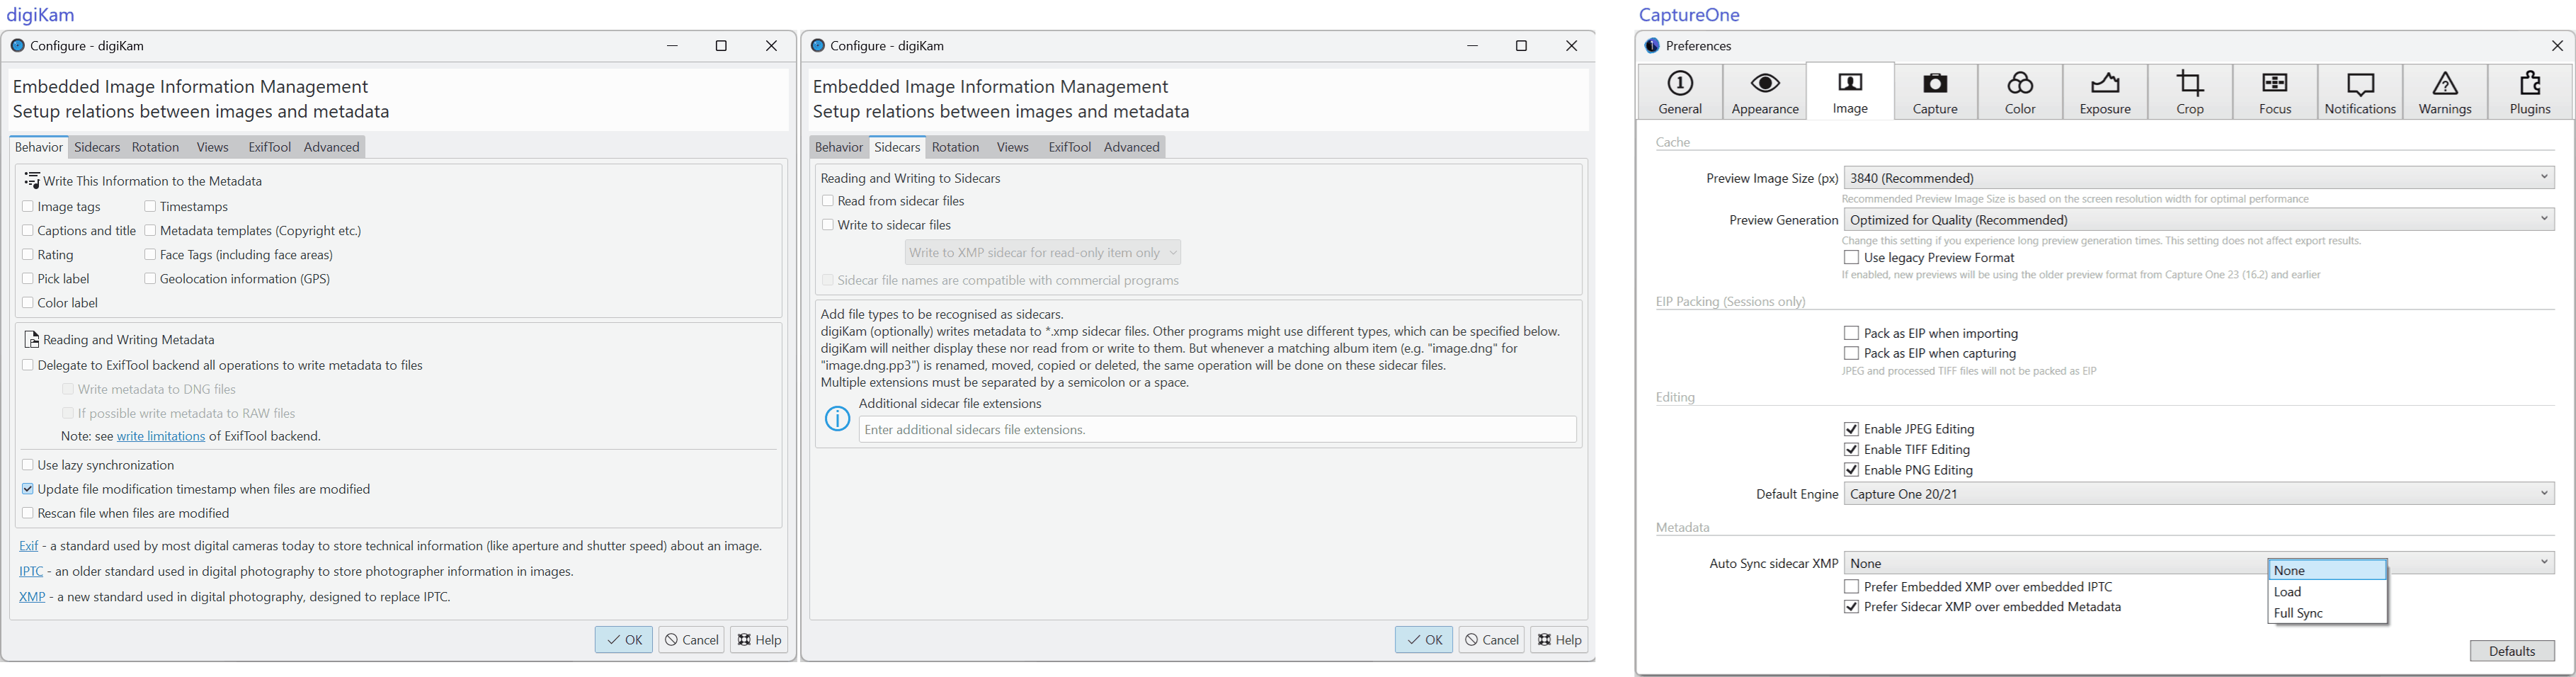Open Appearance preferences with eye icon
2576x677 pixels.
pyautogui.click(x=1765, y=93)
